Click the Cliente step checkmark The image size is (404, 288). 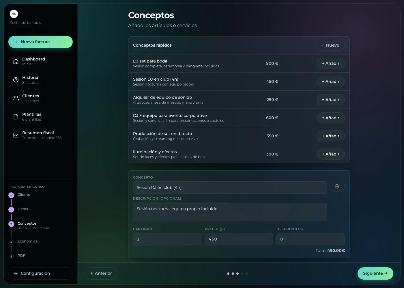click(11, 195)
